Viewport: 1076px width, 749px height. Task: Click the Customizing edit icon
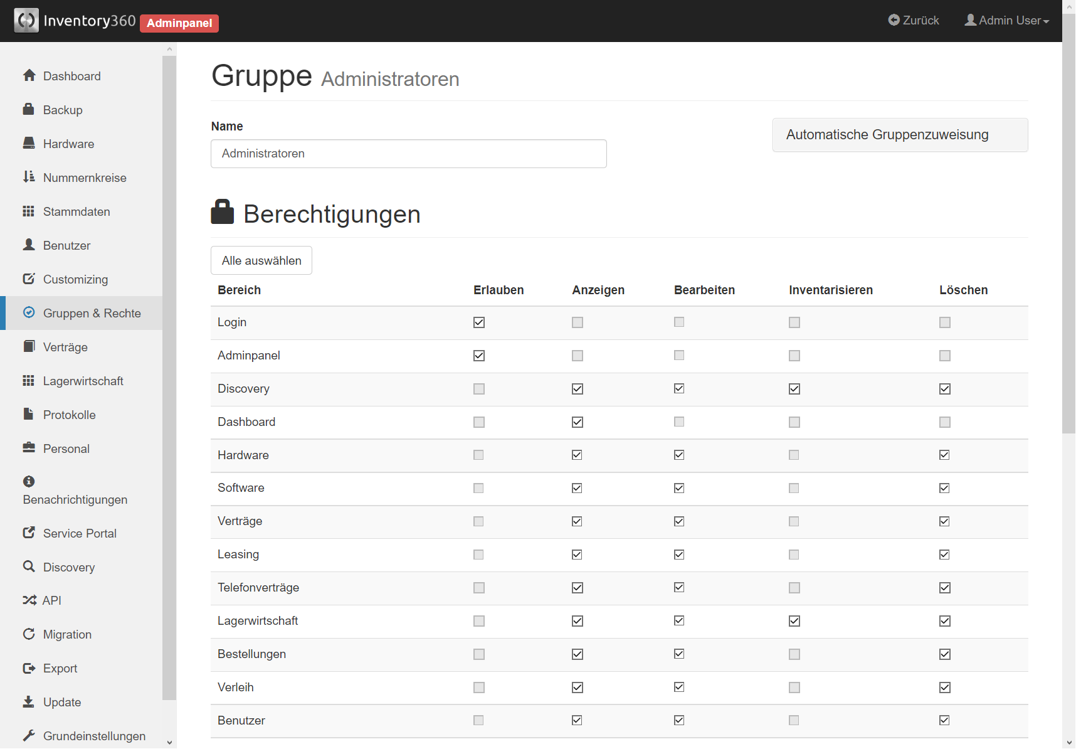point(29,279)
